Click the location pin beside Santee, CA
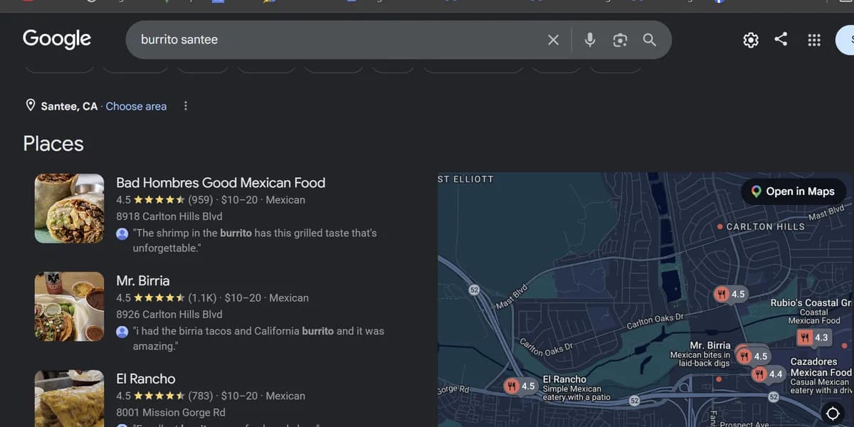The width and height of the screenshot is (854, 427). click(x=31, y=105)
